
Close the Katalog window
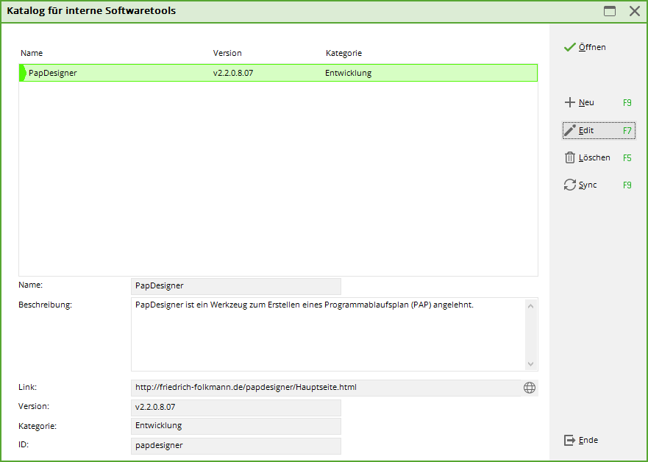pyautogui.click(x=634, y=11)
